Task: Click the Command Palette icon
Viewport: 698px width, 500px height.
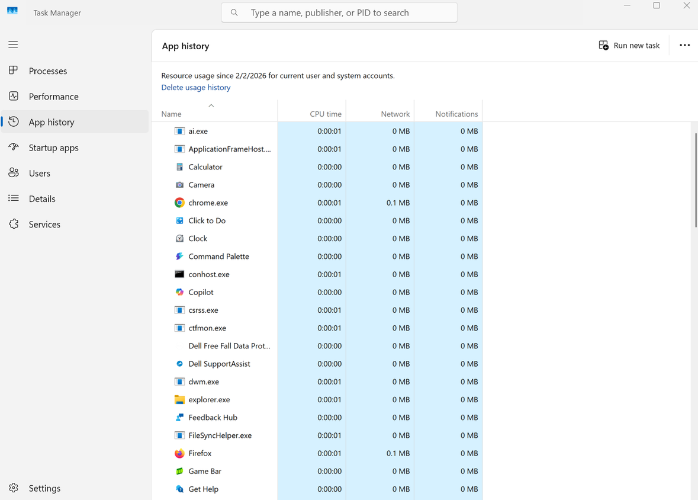Action: pyautogui.click(x=179, y=257)
